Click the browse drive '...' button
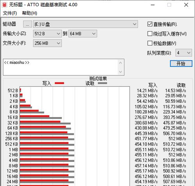The width and height of the screenshot is (195, 186). [x=27, y=24]
